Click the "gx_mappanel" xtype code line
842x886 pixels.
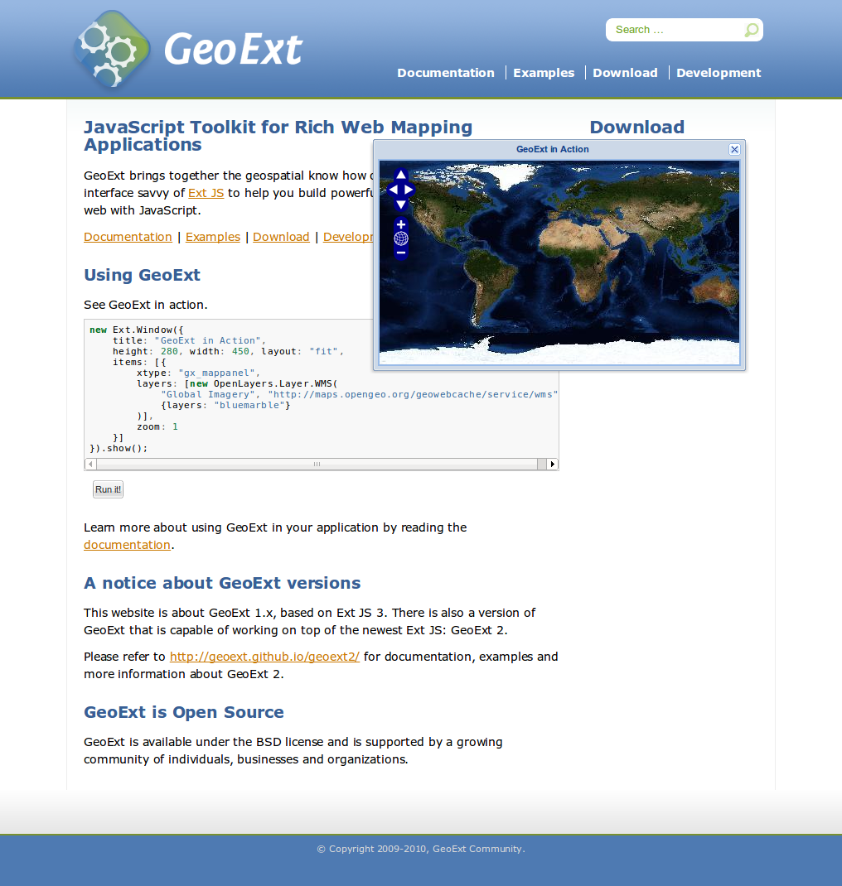pyautogui.click(x=198, y=373)
